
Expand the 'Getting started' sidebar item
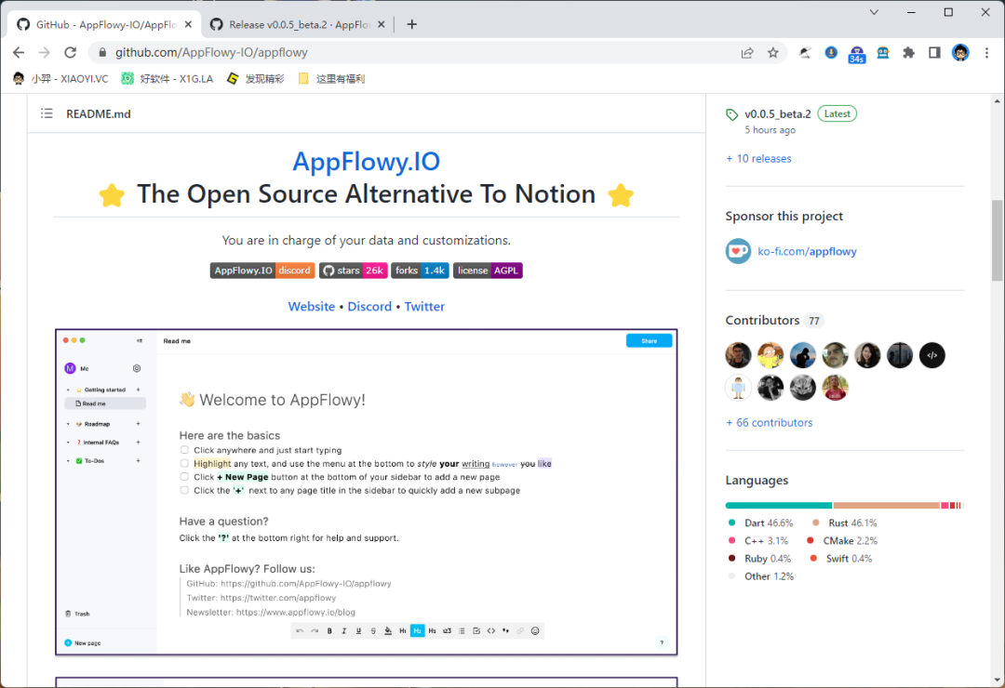68,390
